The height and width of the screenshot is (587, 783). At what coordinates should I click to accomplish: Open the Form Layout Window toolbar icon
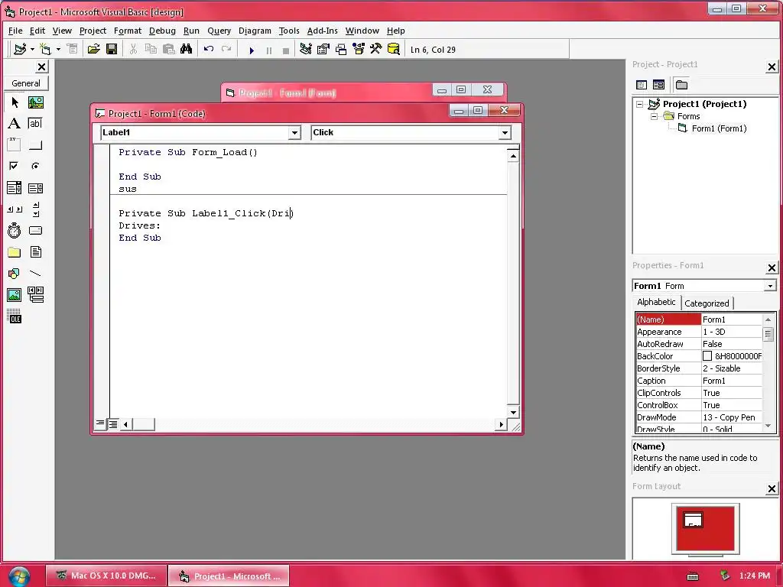pos(341,49)
